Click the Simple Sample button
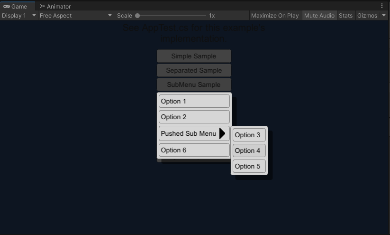 pos(194,56)
